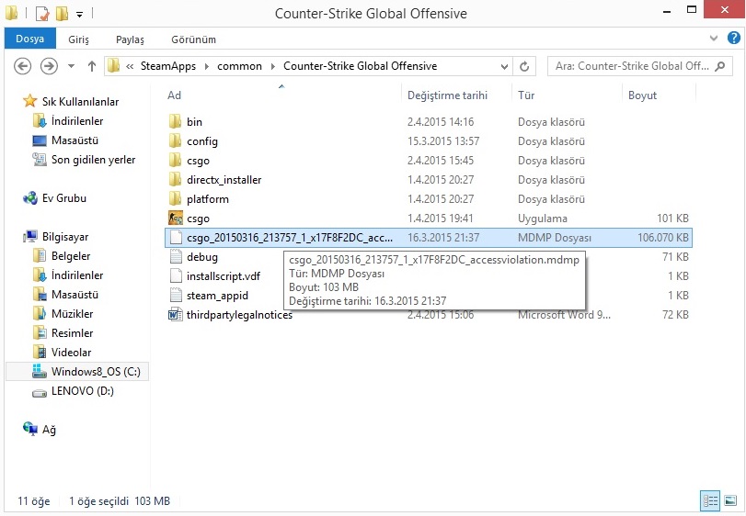Select the csgo folder icon

(175, 161)
